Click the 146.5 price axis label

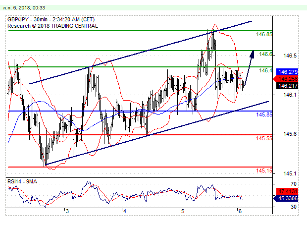click(292, 56)
